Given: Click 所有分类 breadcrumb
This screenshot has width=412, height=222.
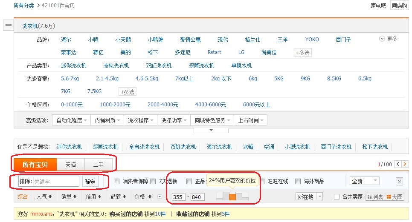Looking at the screenshot, I should coord(23,6).
